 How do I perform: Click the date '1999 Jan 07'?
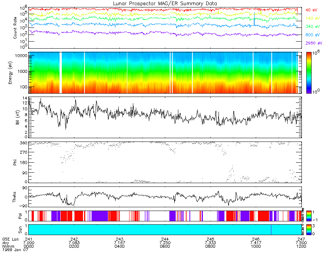point(15,250)
